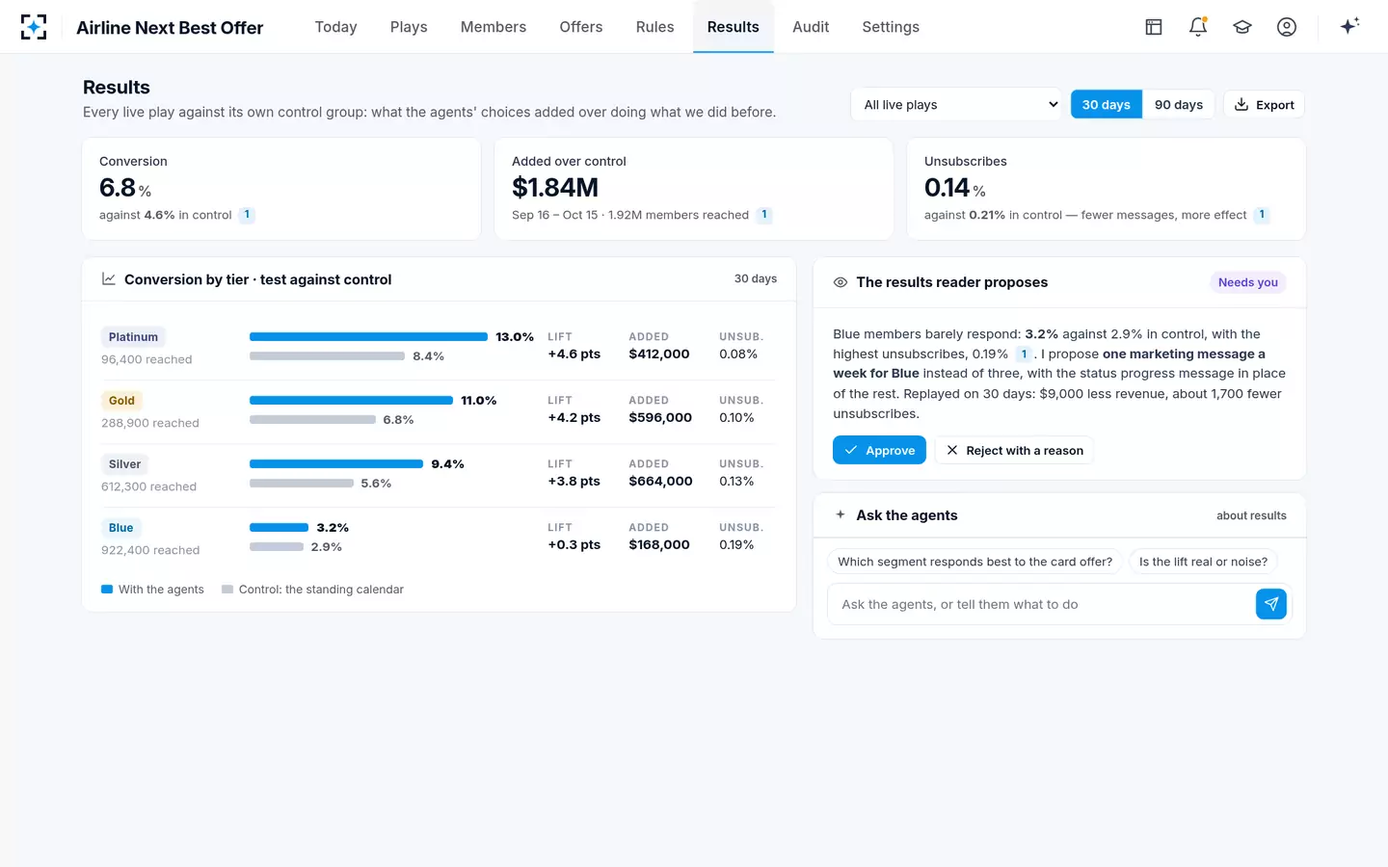
Task: Open the All live plays dropdown
Action: (x=956, y=104)
